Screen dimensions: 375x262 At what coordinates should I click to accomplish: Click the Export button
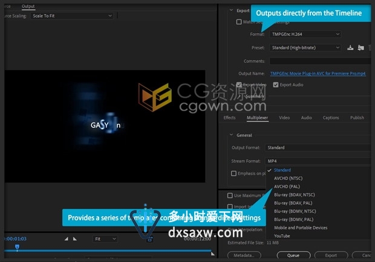[x=331, y=255]
